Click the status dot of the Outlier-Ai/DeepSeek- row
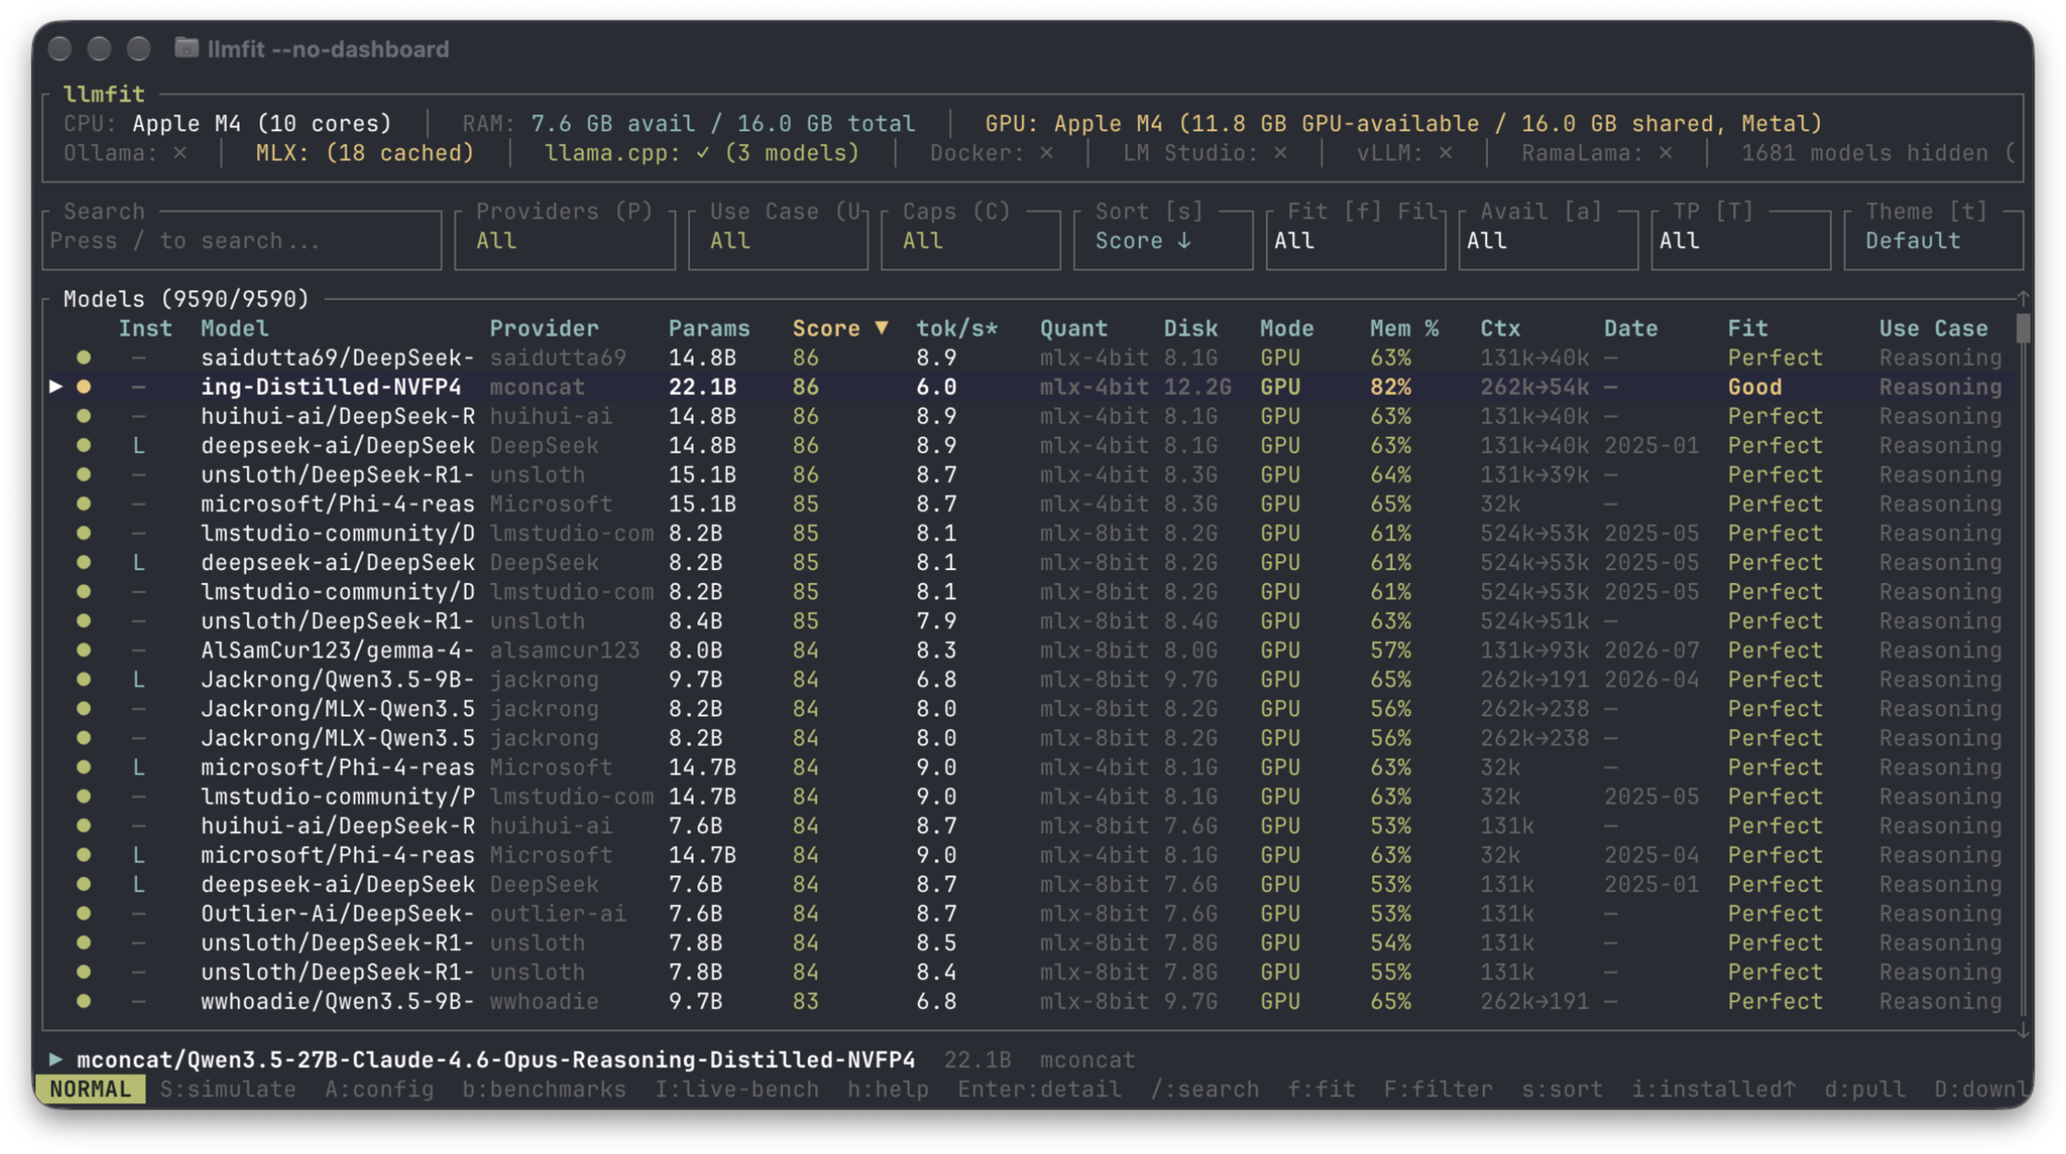The height and width of the screenshot is (1154, 2066). (x=84, y=913)
